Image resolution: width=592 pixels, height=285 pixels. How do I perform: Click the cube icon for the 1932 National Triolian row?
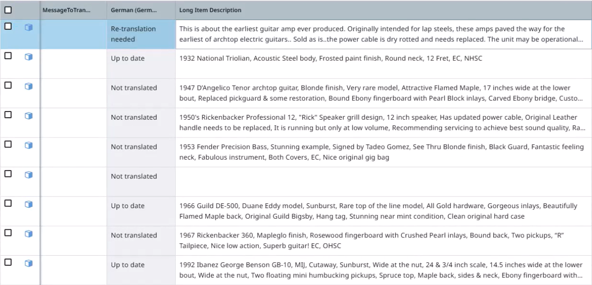[28, 57]
